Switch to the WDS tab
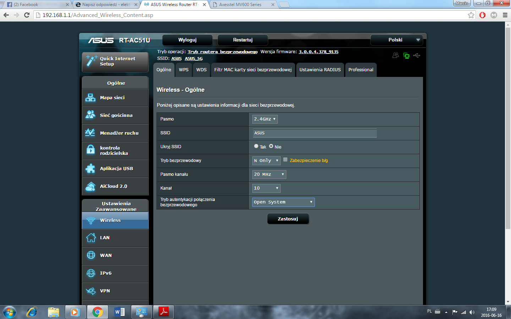Screen dimensions: 511x319 202,70
